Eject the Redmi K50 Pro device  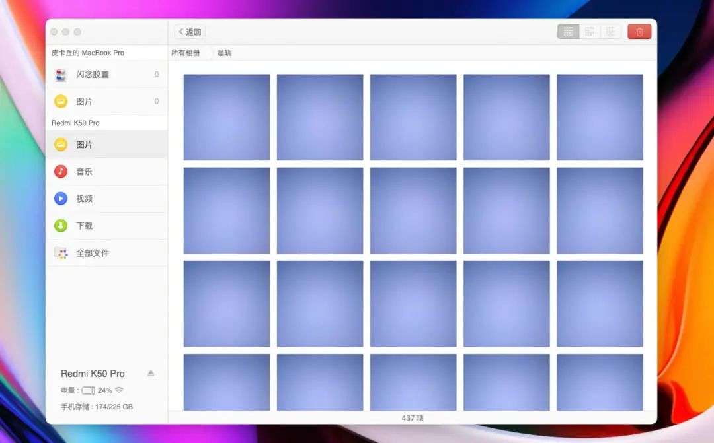coord(151,373)
